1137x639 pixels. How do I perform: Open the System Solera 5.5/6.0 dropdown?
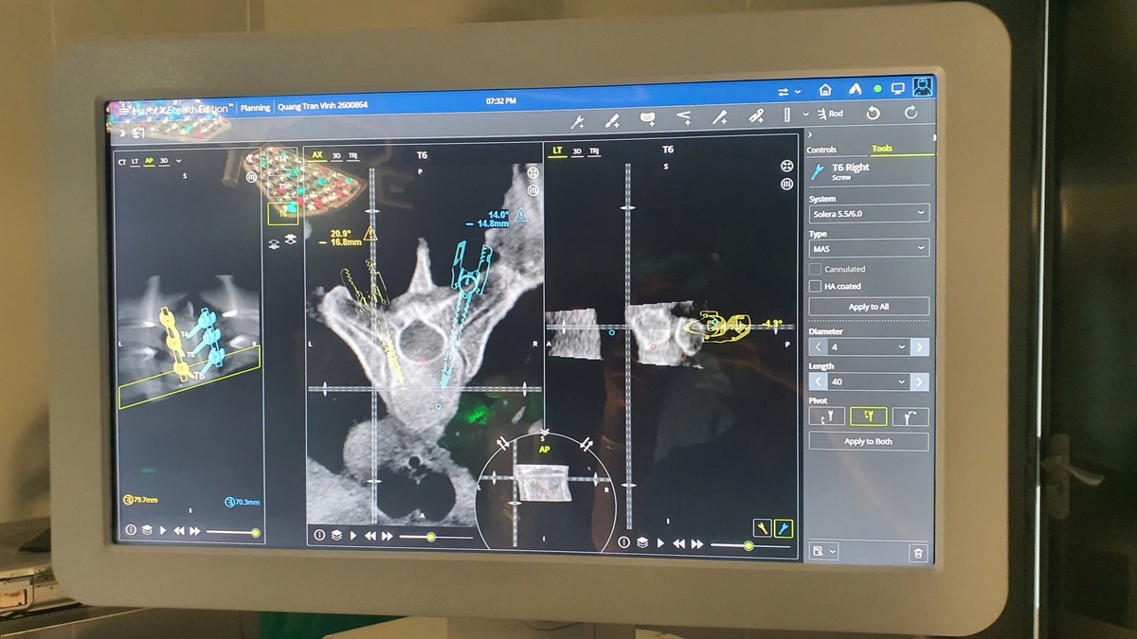[869, 214]
